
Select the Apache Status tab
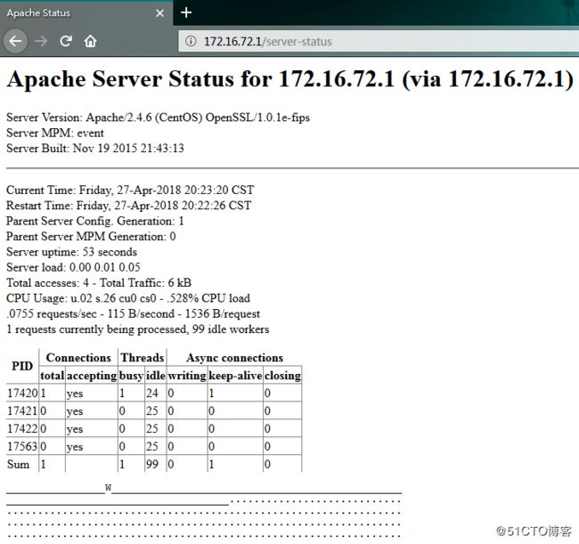point(86,13)
